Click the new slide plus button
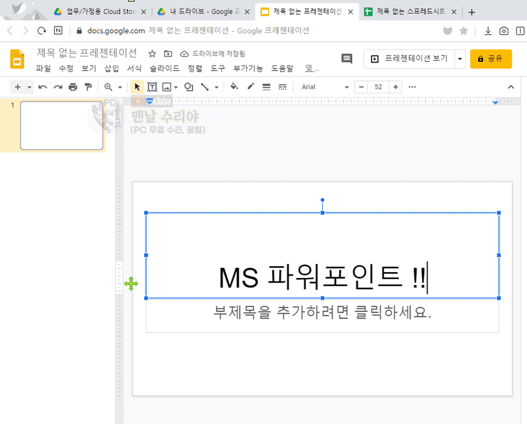The image size is (527, 424). (x=18, y=87)
